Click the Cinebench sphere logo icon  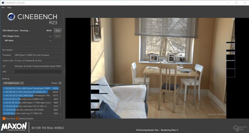pos(11,17)
